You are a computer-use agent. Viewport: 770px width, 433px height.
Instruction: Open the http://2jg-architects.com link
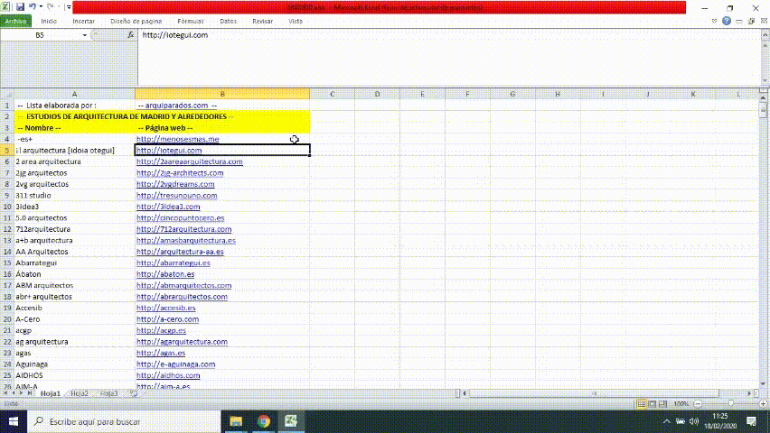(180, 173)
